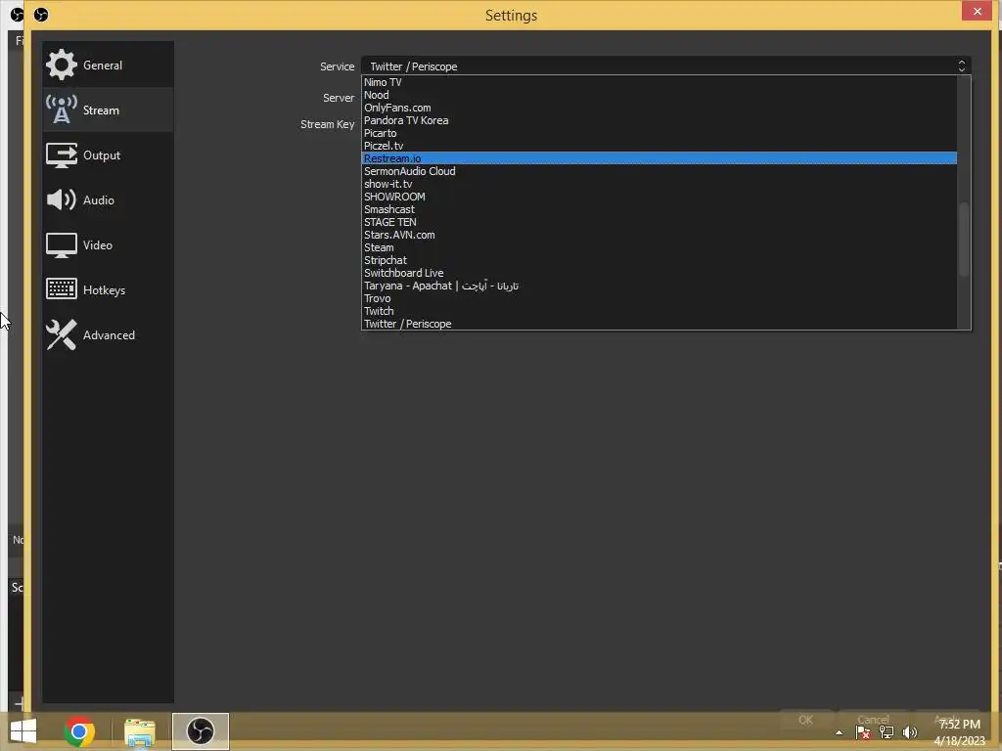
Task: Go to Video monitor icon settings
Action: point(62,245)
